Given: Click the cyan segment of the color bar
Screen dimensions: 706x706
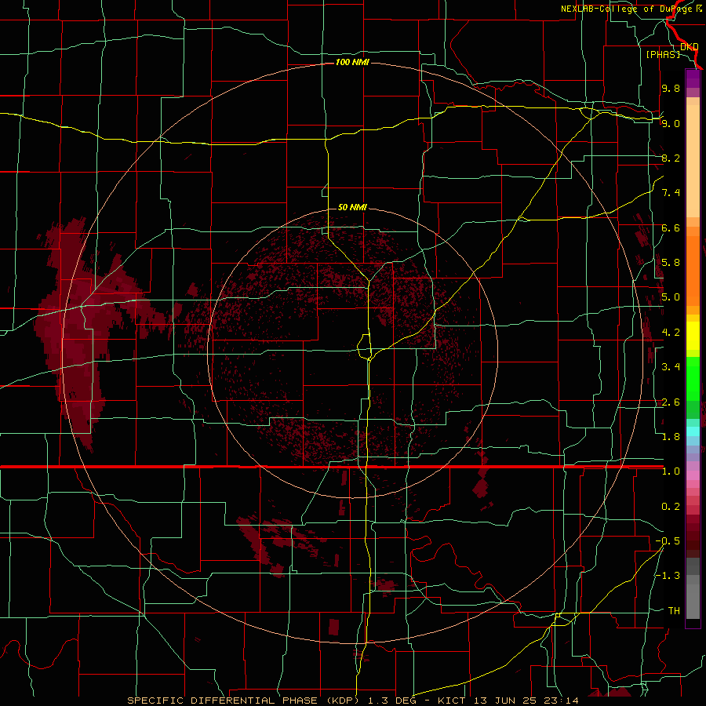Looking at the screenshot, I should click(693, 431).
